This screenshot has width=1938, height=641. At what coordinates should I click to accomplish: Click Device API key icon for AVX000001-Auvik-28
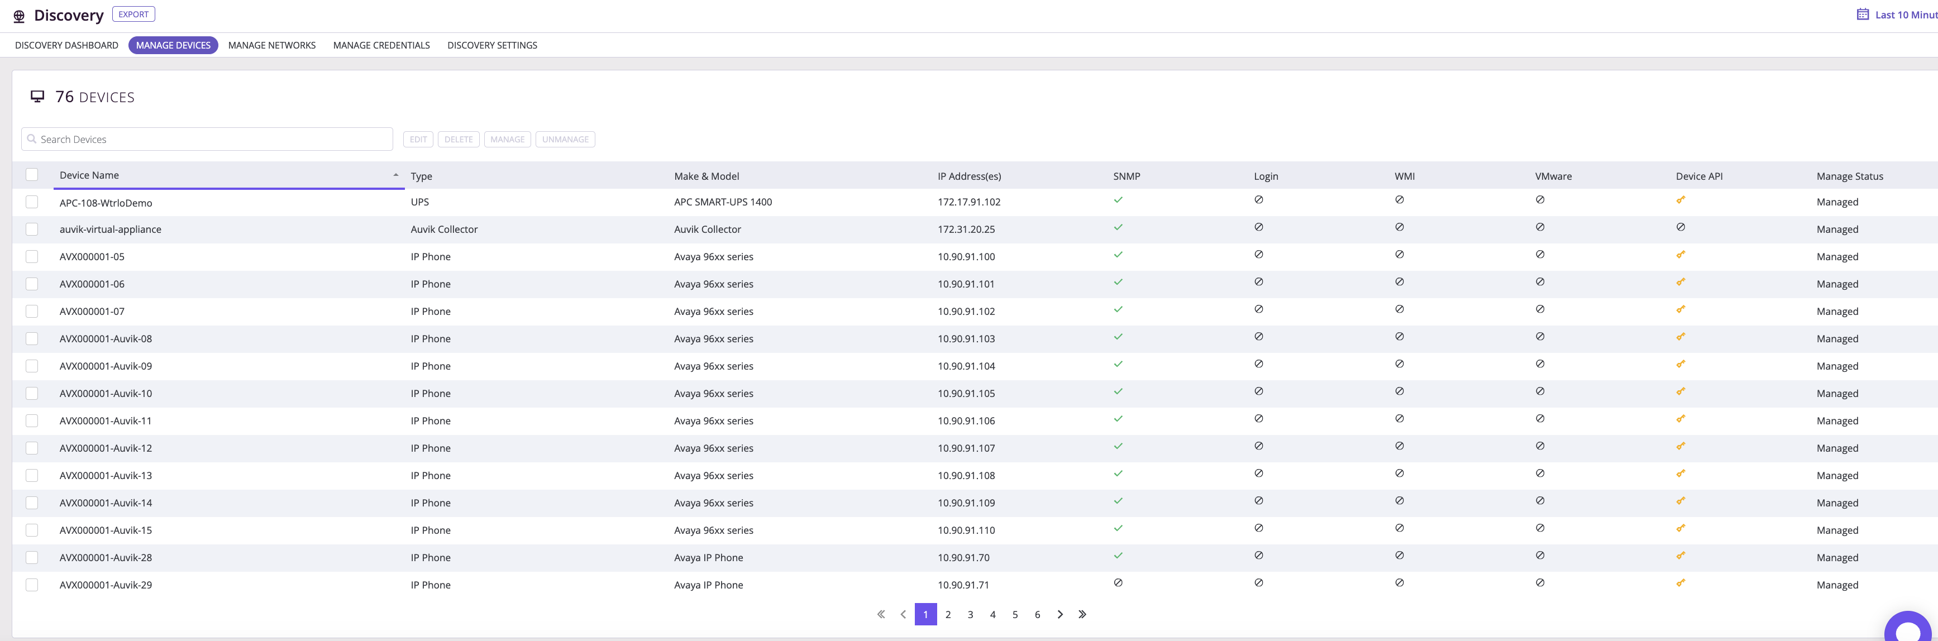[1681, 556]
